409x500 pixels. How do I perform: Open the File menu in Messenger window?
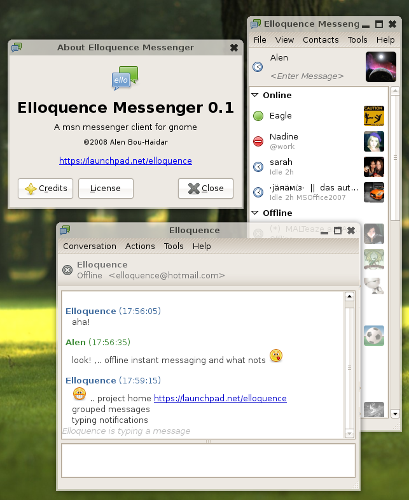(x=260, y=40)
